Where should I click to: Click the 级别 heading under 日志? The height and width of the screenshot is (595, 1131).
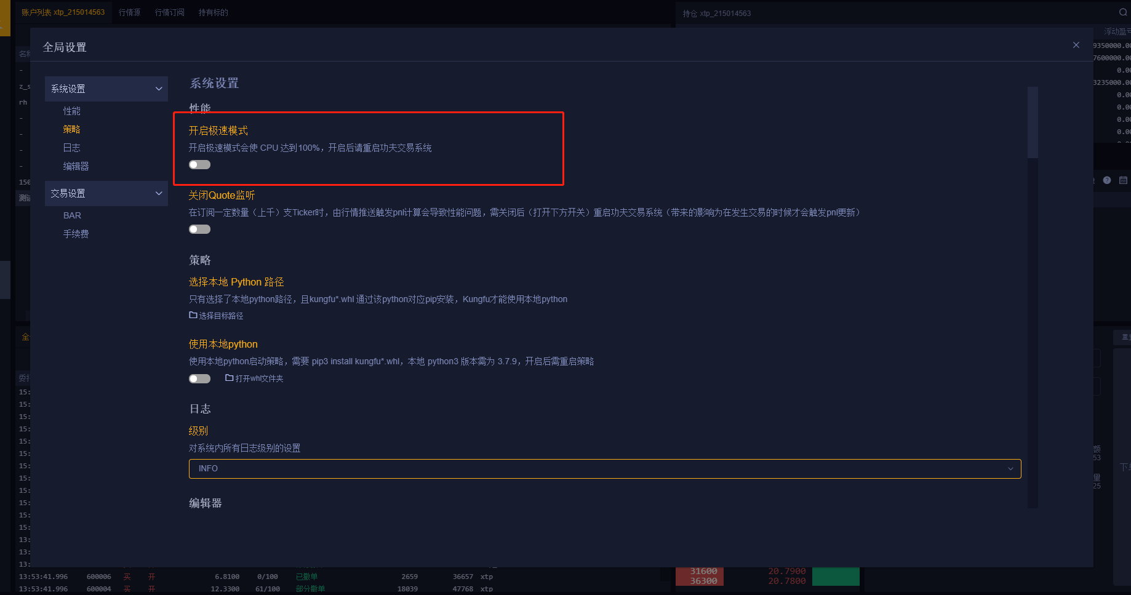(x=198, y=431)
